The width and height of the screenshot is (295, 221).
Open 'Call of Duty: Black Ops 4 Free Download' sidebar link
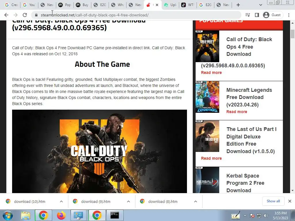249,47
